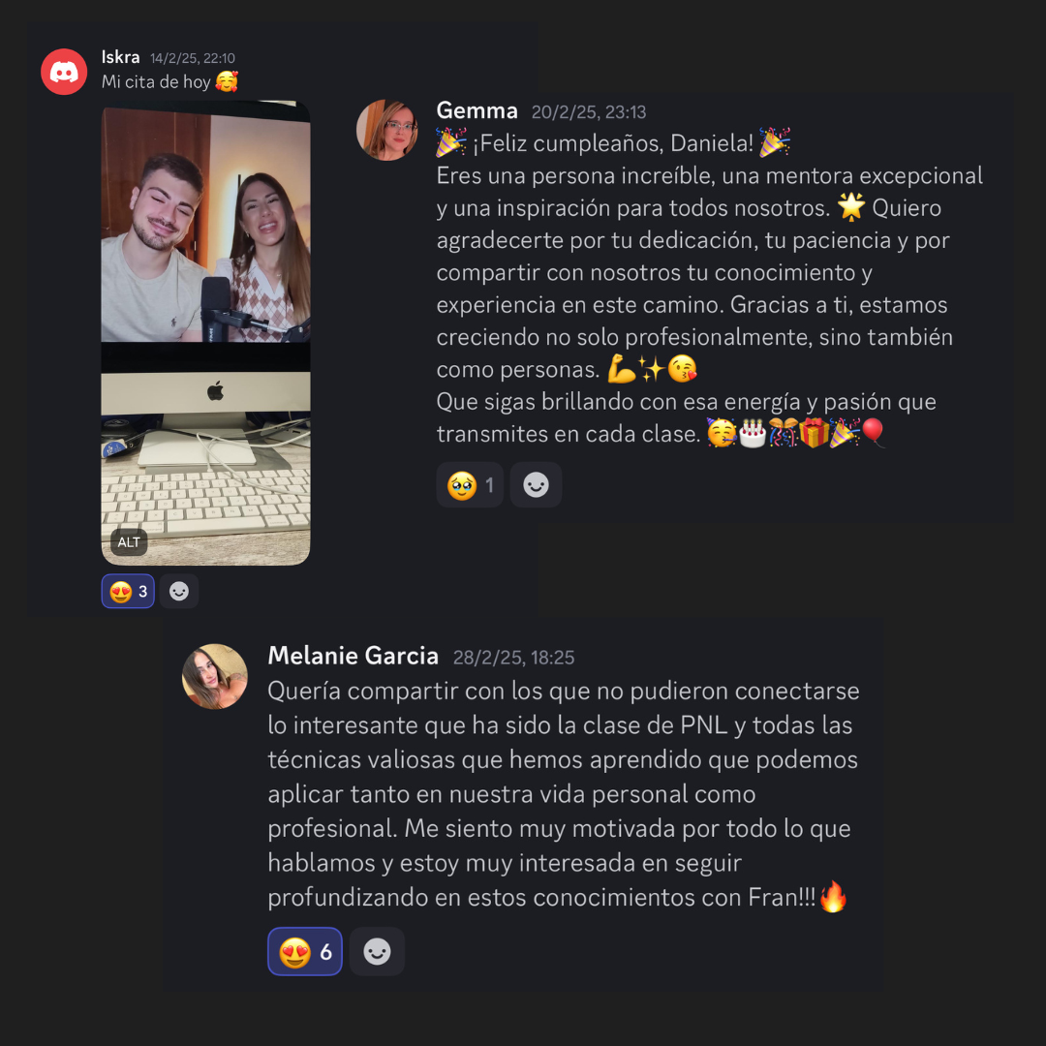The image size is (1046, 1046).
Task: Click the Iskra username
Action: pos(121,57)
